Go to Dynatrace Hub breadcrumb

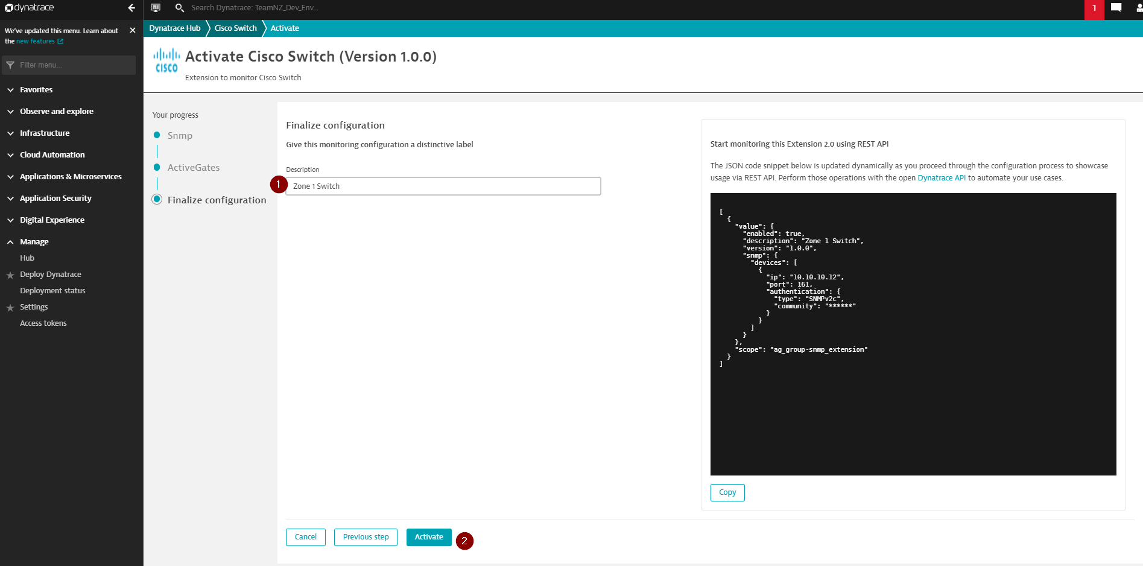175,28
